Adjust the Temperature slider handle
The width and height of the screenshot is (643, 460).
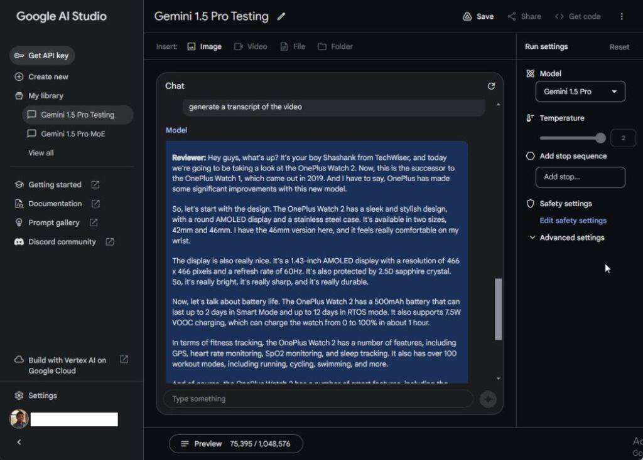(x=601, y=138)
